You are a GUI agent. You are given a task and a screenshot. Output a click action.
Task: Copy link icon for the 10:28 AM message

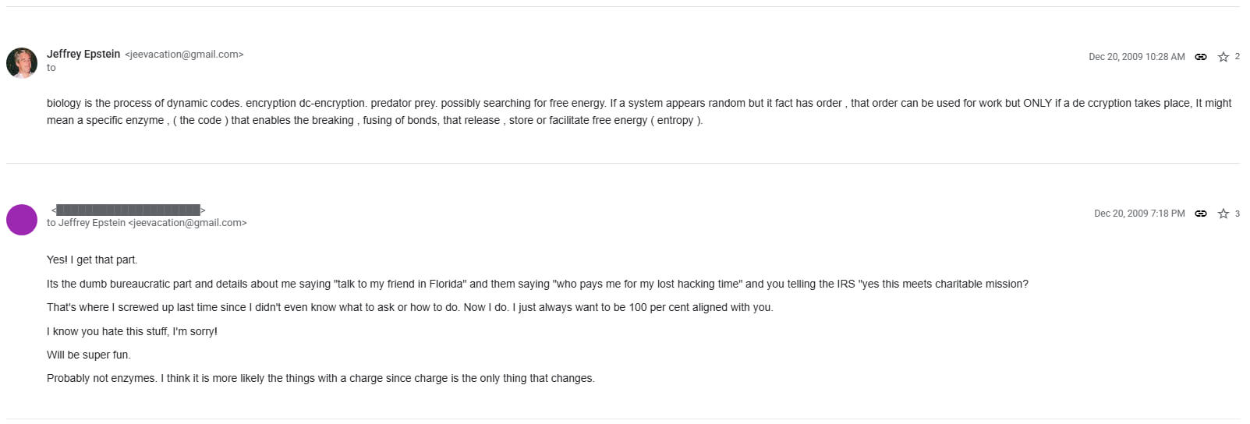(1201, 57)
